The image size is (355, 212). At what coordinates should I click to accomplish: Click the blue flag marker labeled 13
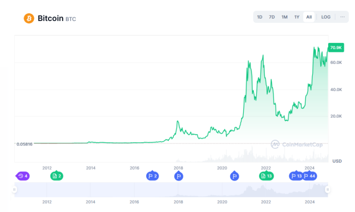tap(296, 176)
